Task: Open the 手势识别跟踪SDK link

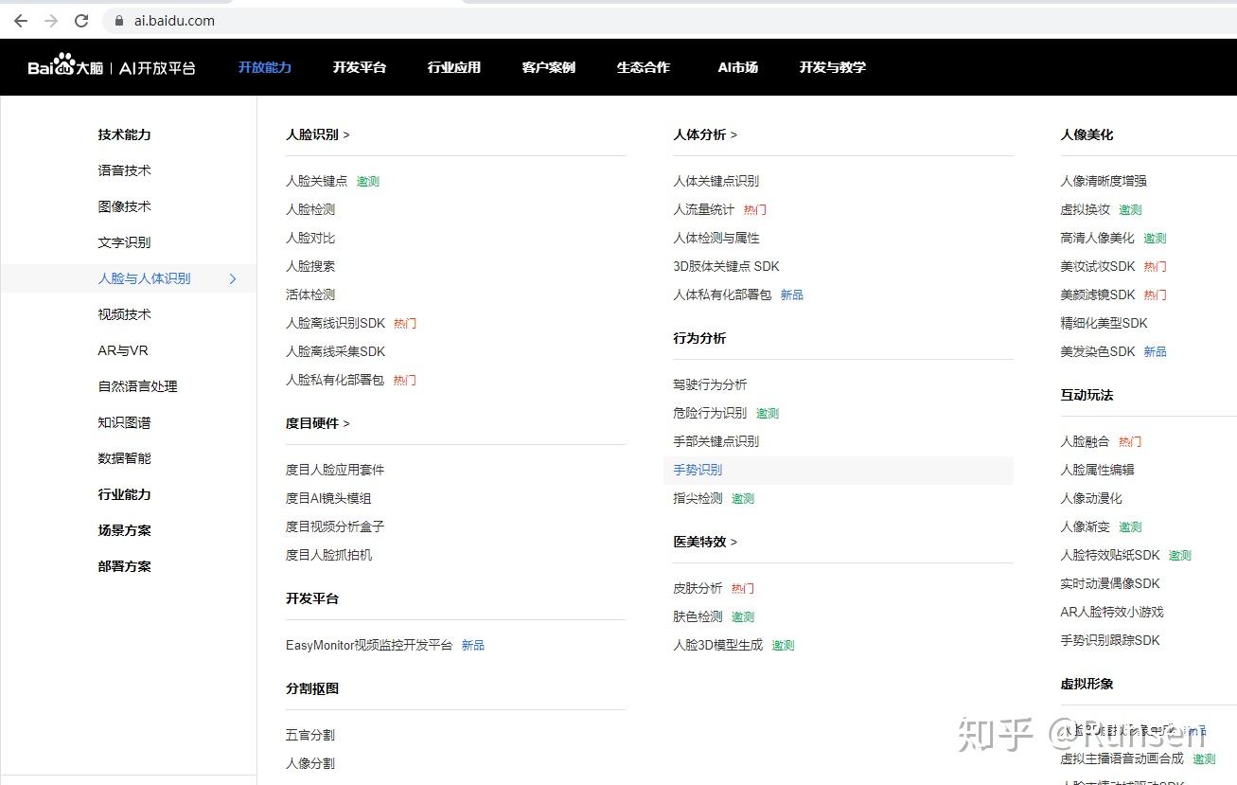Action: [1110, 640]
